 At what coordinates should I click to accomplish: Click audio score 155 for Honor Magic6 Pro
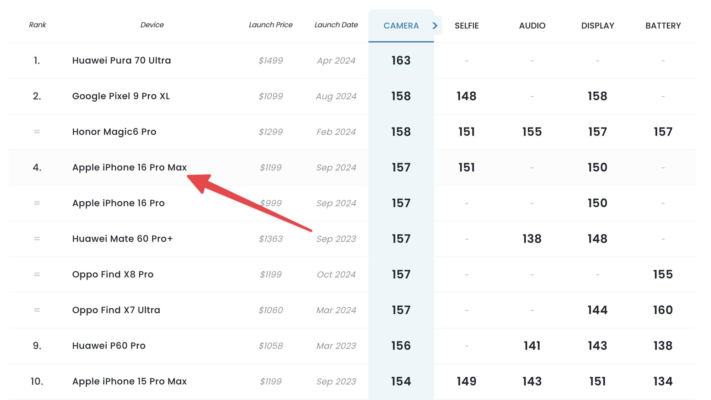tap(532, 132)
